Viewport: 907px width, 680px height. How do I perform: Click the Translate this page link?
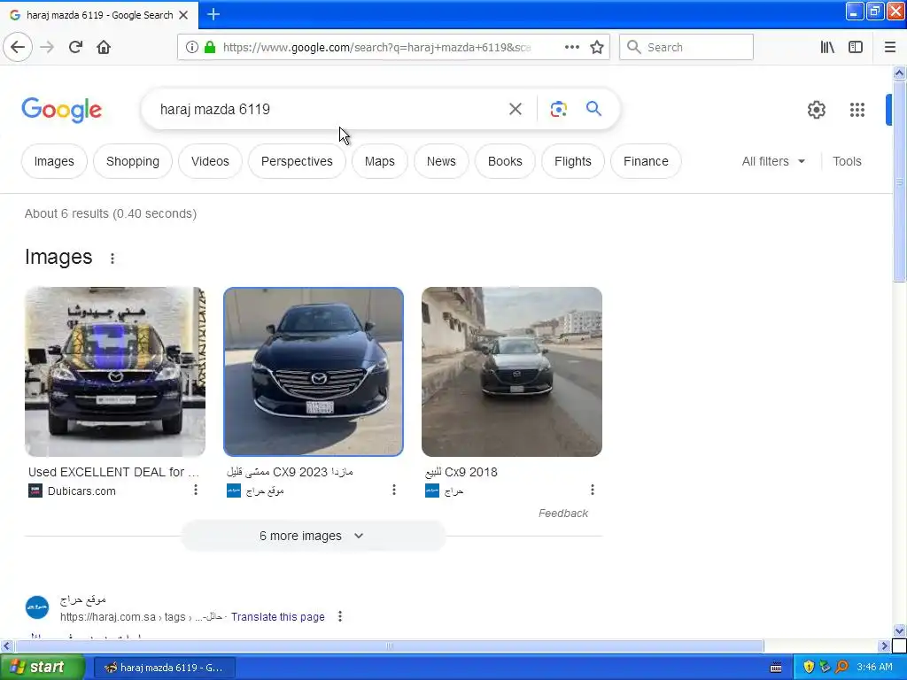pos(277,617)
